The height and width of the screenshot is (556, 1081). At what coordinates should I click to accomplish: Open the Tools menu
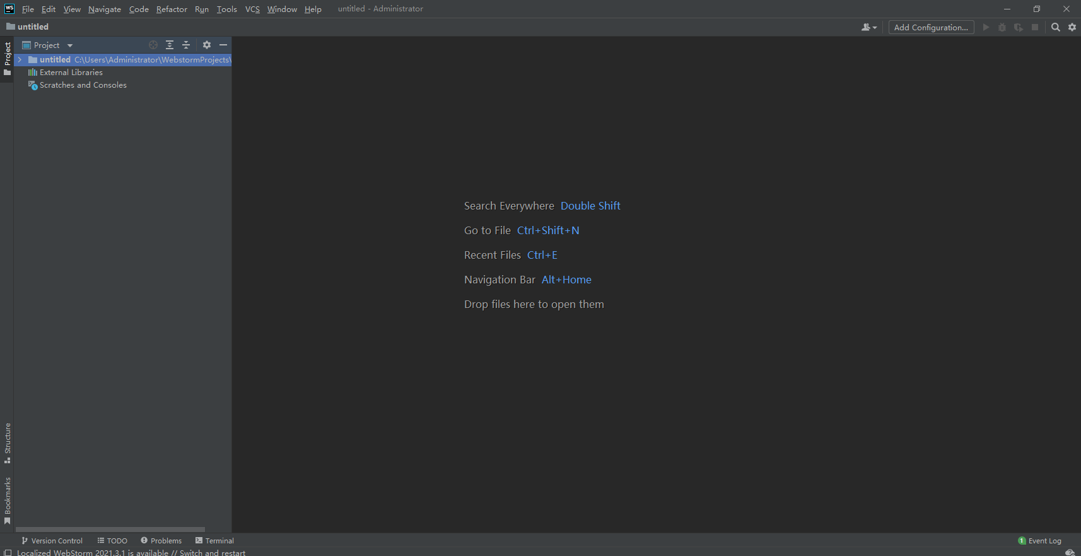point(227,9)
